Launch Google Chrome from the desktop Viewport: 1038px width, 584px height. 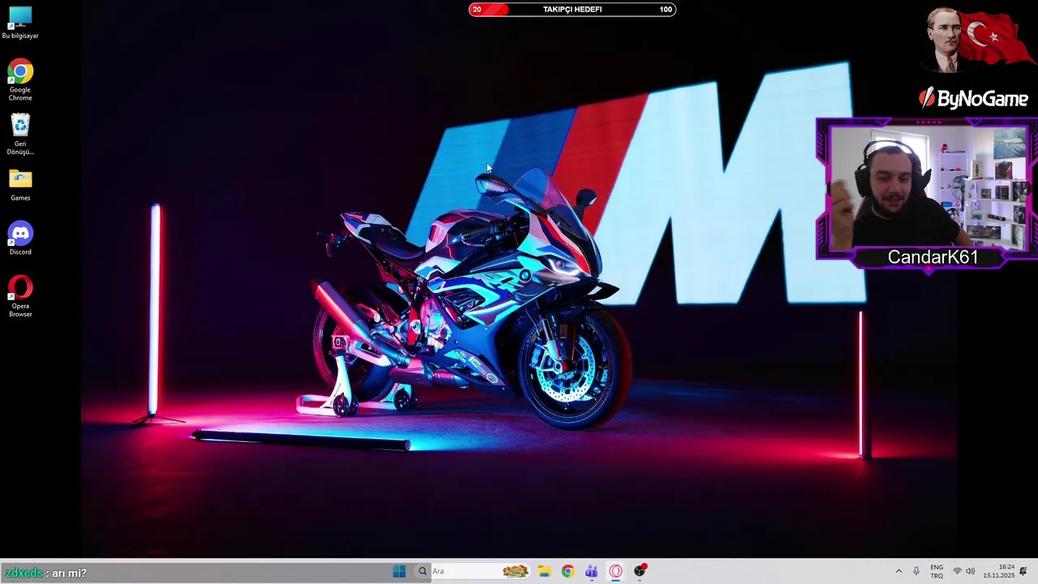point(20,80)
